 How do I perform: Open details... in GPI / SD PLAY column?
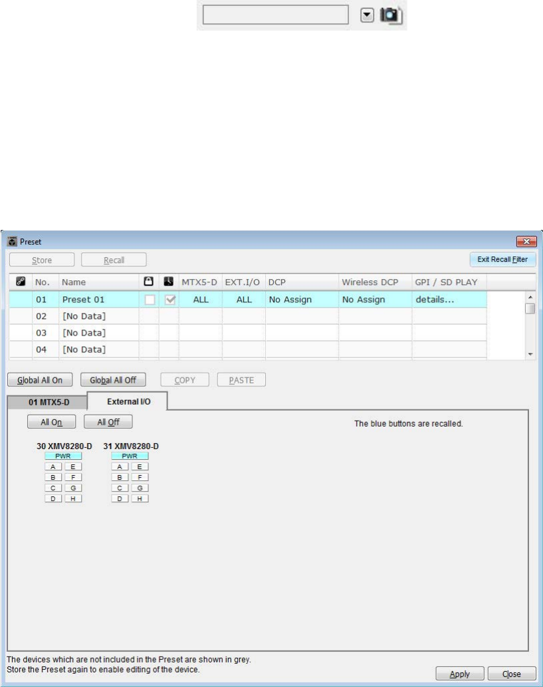[x=449, y=300]
